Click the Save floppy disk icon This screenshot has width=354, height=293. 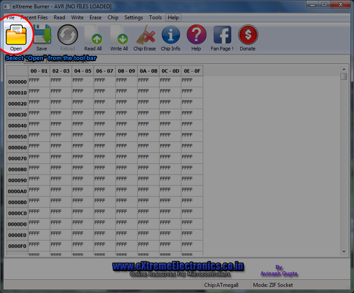(x=42, y=34)
